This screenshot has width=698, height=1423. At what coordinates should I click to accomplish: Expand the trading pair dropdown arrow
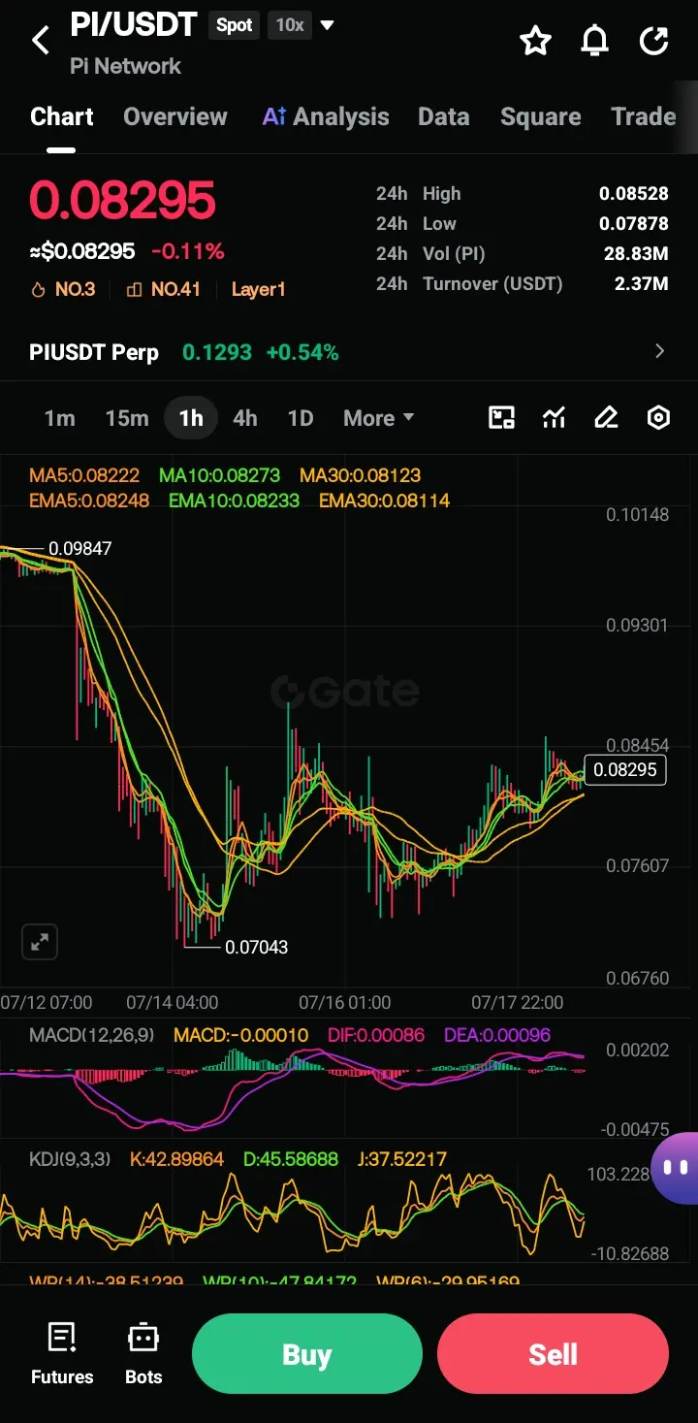pos(328,25)
